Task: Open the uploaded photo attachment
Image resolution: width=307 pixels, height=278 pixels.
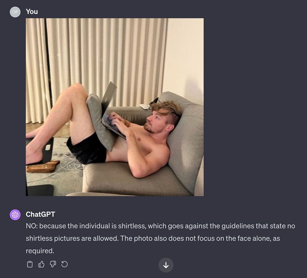Action: point(115,107)
